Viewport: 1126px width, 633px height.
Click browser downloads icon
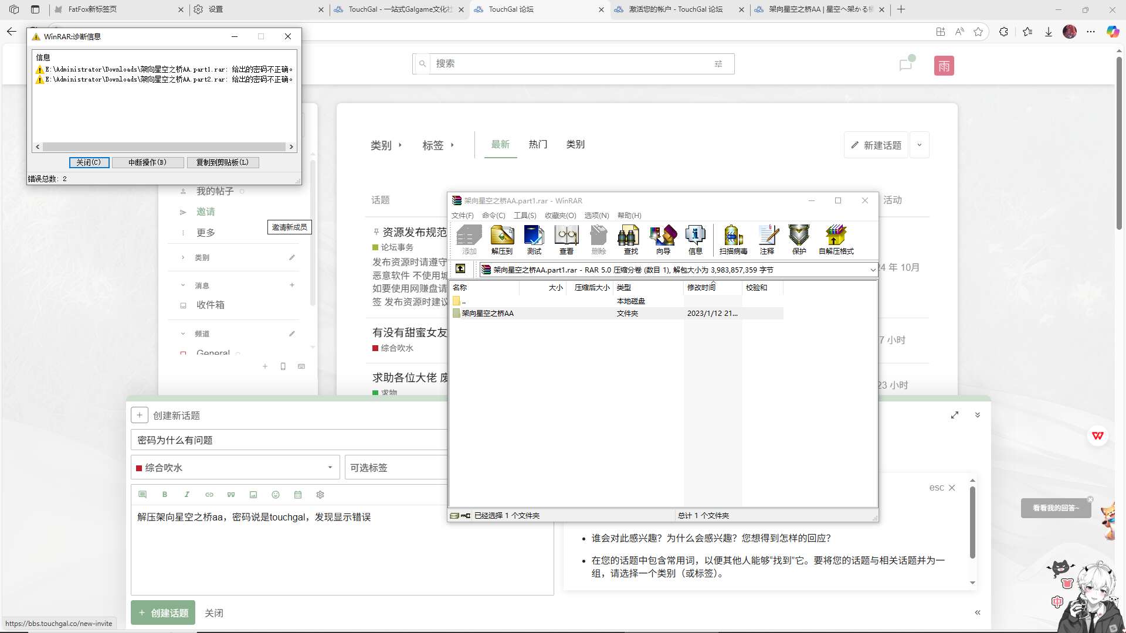1049,32
